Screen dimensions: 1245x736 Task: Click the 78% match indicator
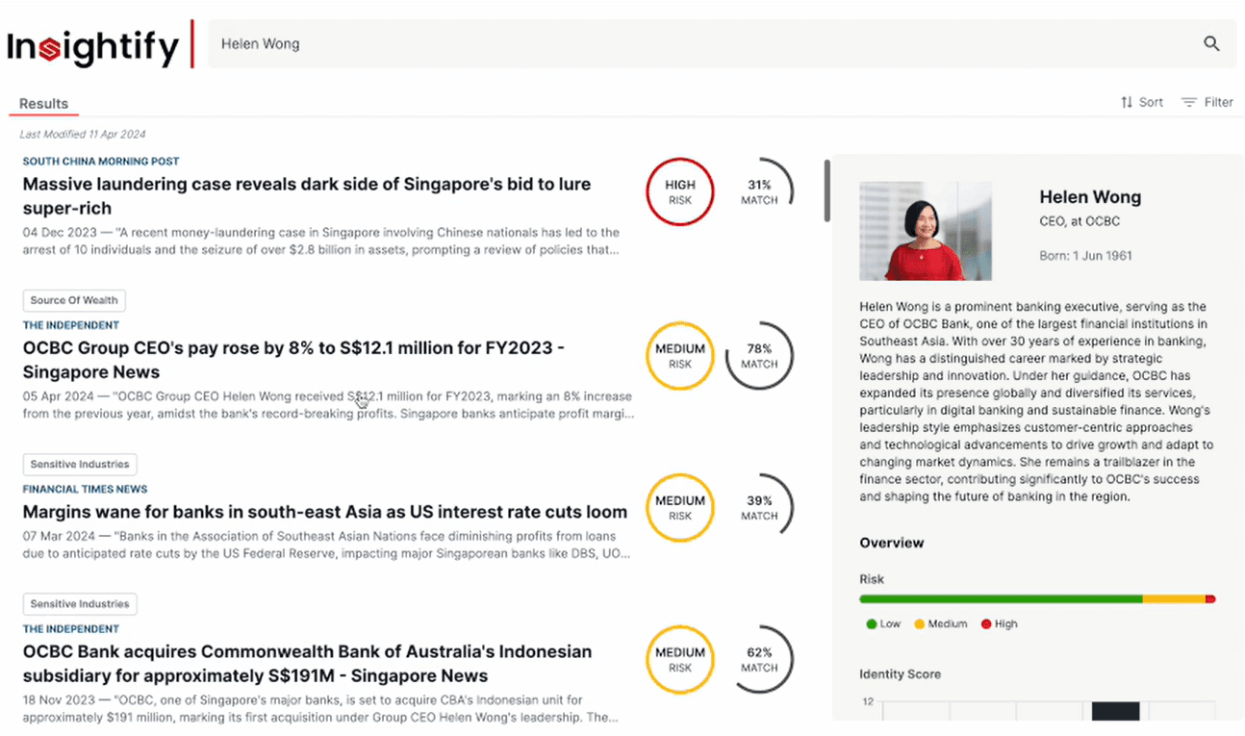coord(759,356)
